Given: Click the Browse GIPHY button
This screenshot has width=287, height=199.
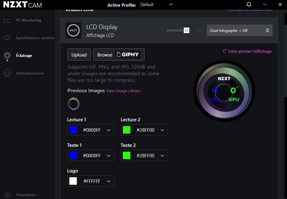Looking at the screenshot, I should 119,55.
